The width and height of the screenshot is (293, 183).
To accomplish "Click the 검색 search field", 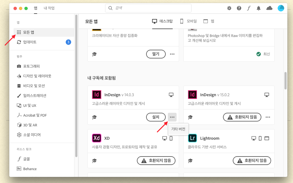I will (x=148, y=8).
